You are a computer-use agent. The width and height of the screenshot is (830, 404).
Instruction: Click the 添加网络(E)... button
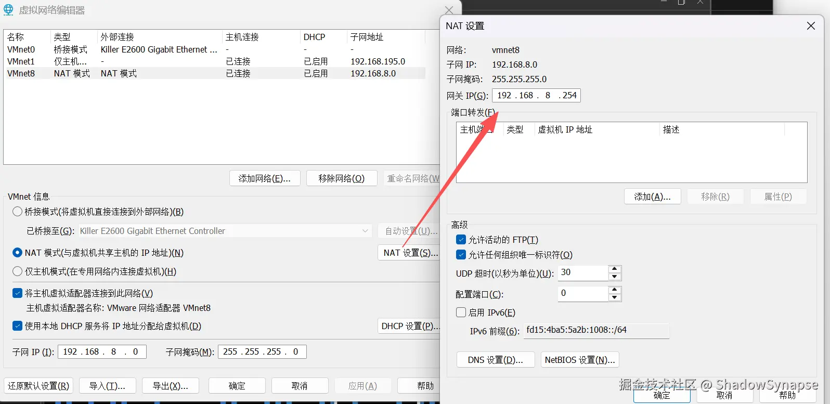point(264,178)
